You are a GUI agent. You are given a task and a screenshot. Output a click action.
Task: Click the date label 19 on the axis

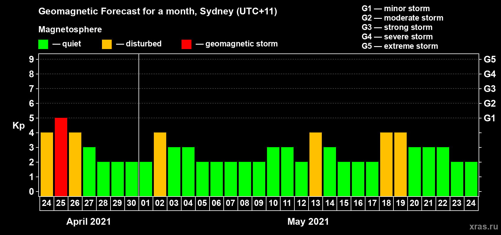pyautogui.click(x=401, y=203)
